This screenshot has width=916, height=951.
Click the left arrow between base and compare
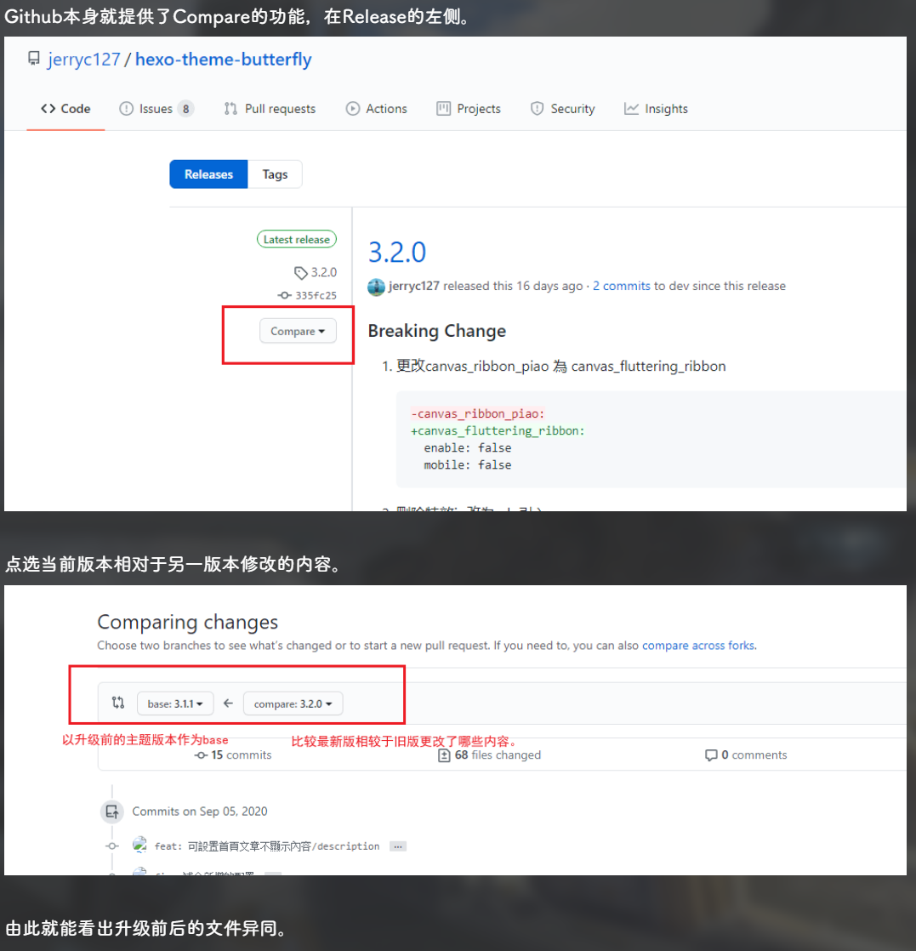pos(228,703)
